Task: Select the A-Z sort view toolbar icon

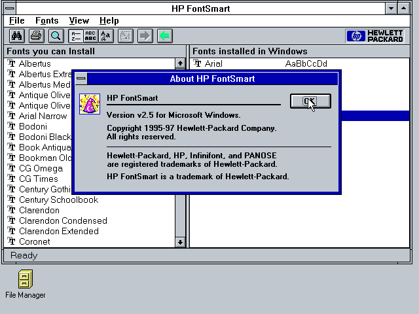Action: coord(76,36)
